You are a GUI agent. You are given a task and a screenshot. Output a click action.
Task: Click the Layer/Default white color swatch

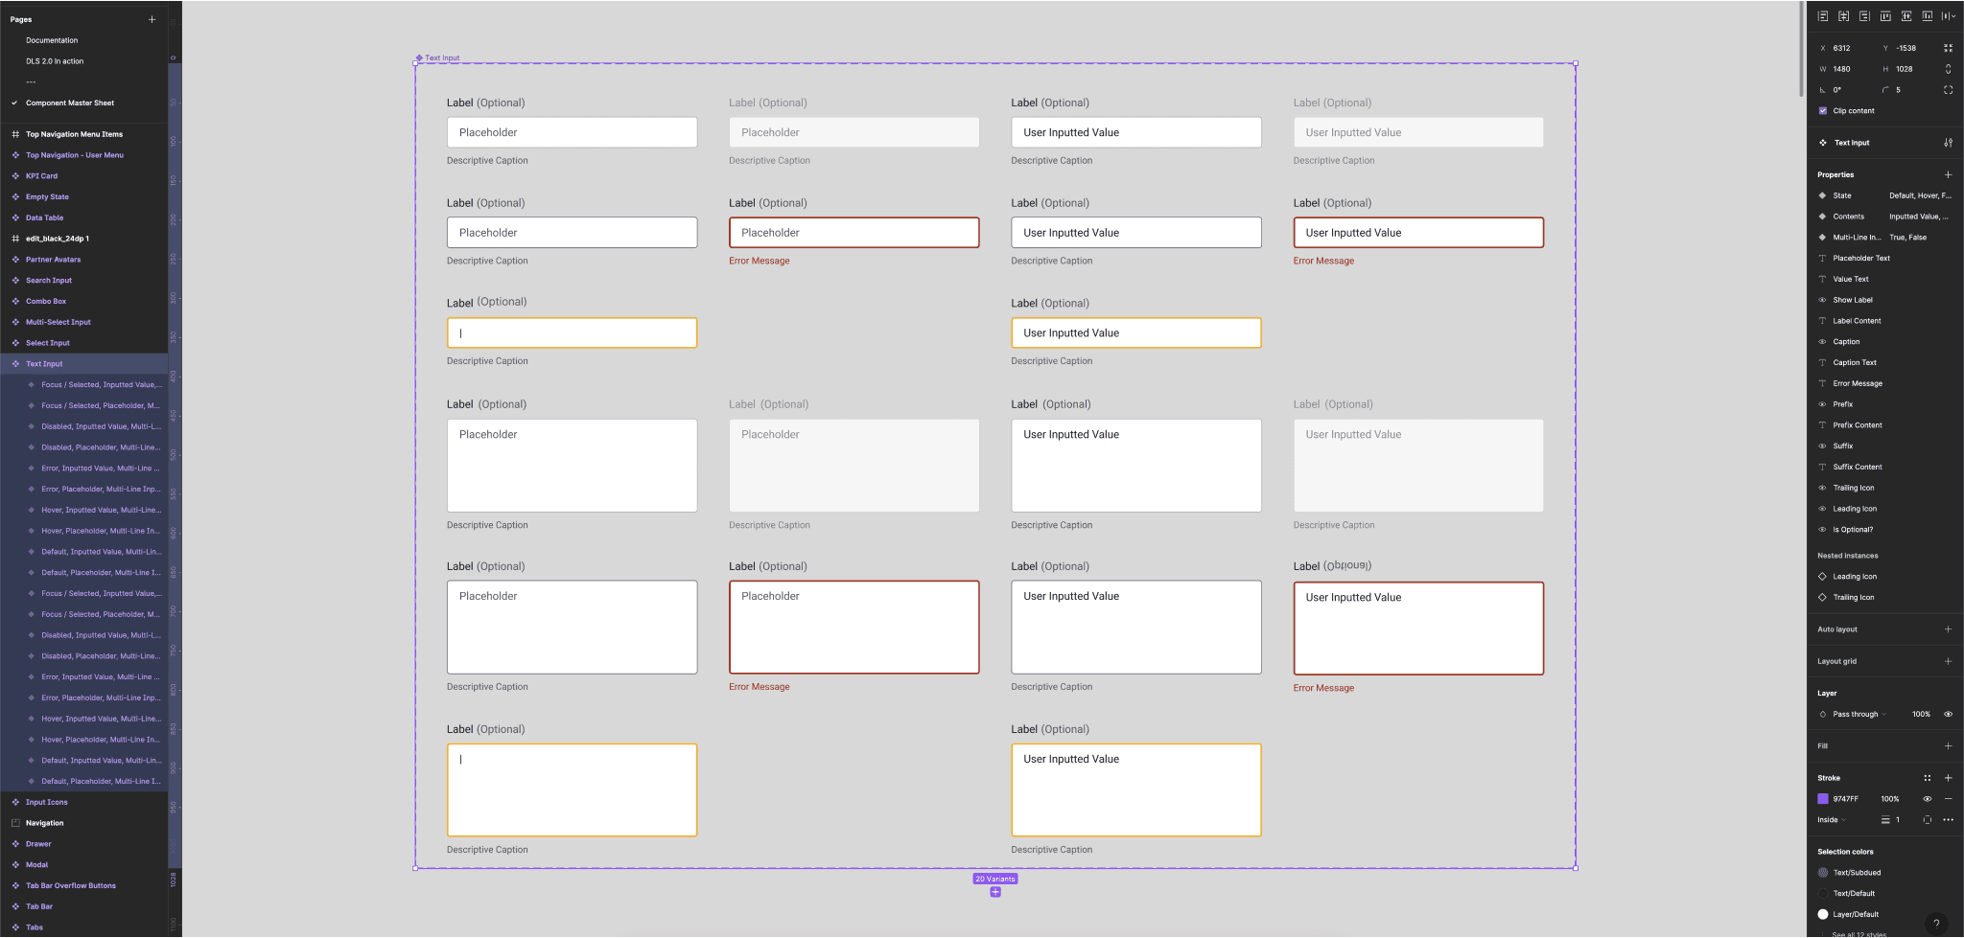[x=1823, y=915]
